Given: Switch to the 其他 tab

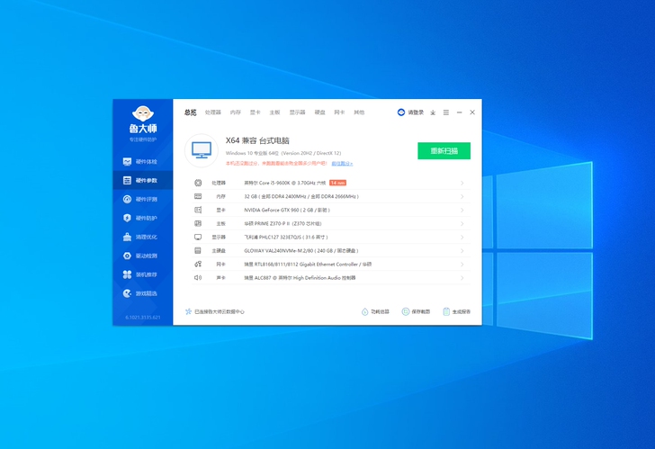Looking at the screenshot, I should (x=359, y=112).
